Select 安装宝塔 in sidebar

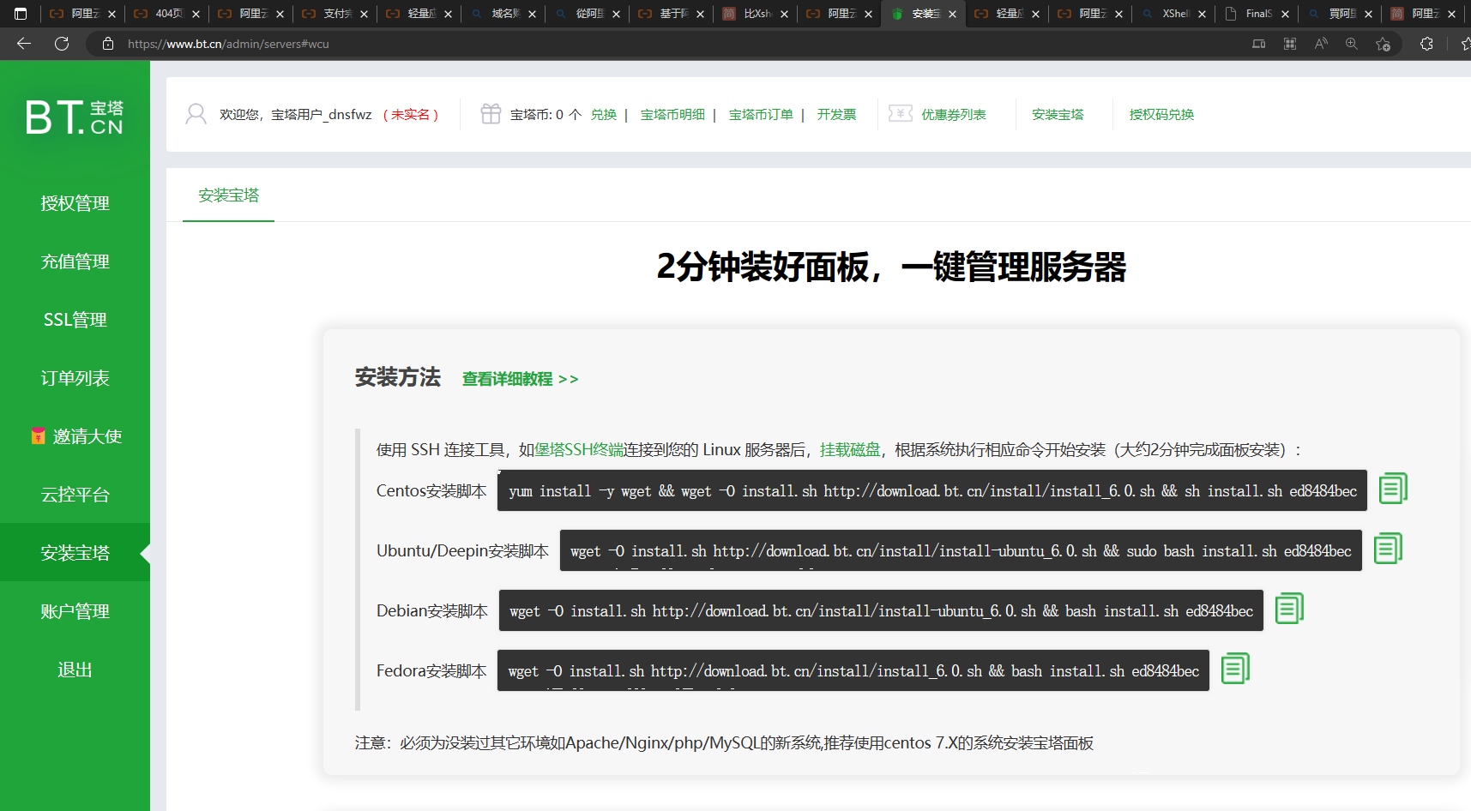75,553
